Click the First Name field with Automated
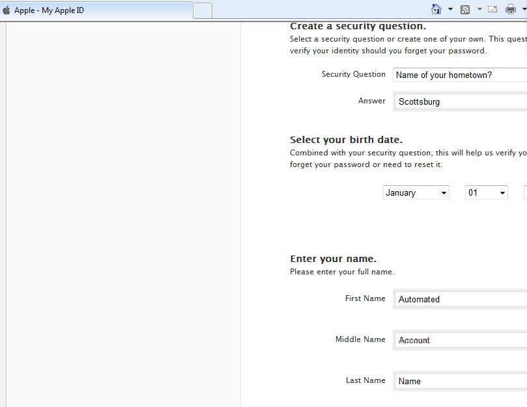Image resolution: width=527 pixels, height=407 pixels. (x=461, y=299)
